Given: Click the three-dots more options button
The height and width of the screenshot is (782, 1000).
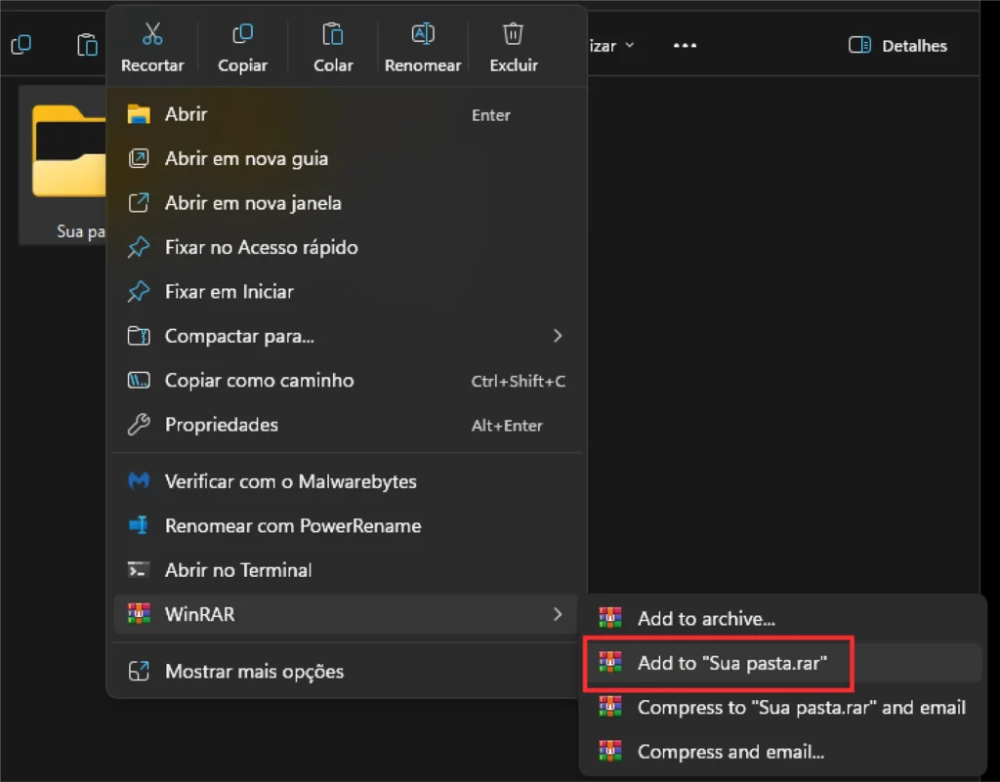Looking at the screenshot, I should pos(685,46).
